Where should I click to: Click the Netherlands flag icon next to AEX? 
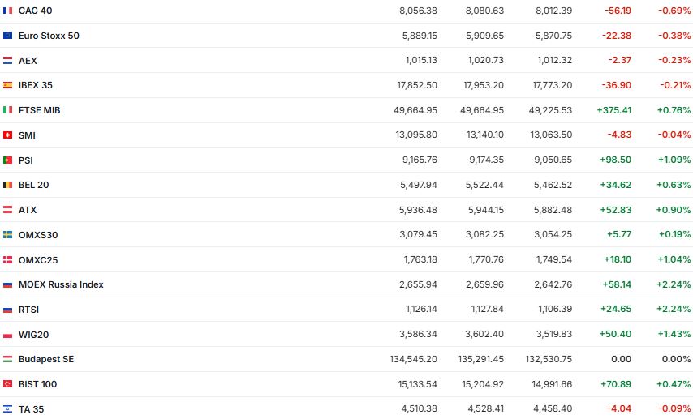pos(7,61)
